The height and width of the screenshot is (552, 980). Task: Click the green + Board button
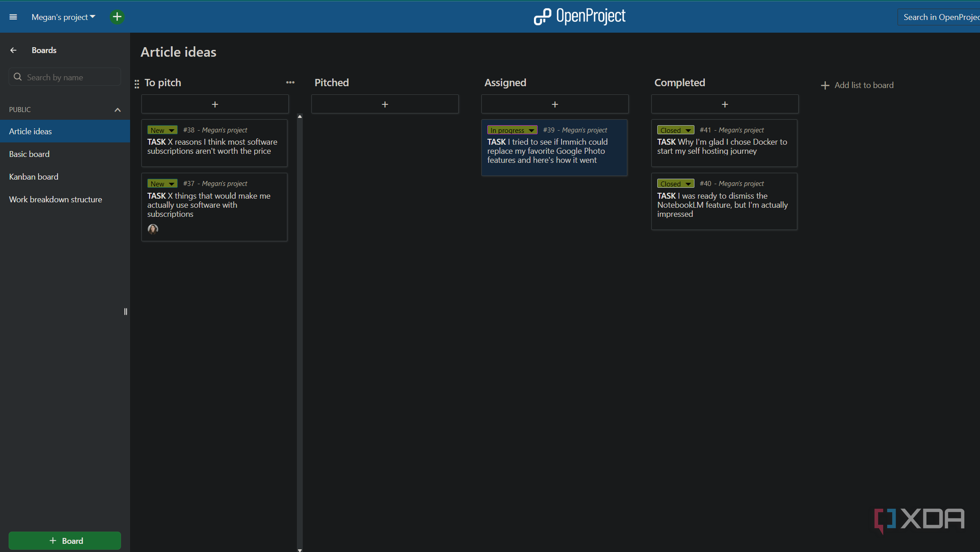coord(65,540)
